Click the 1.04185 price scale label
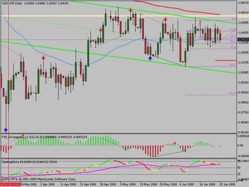The image size is (249, 187). click(243, 33)
